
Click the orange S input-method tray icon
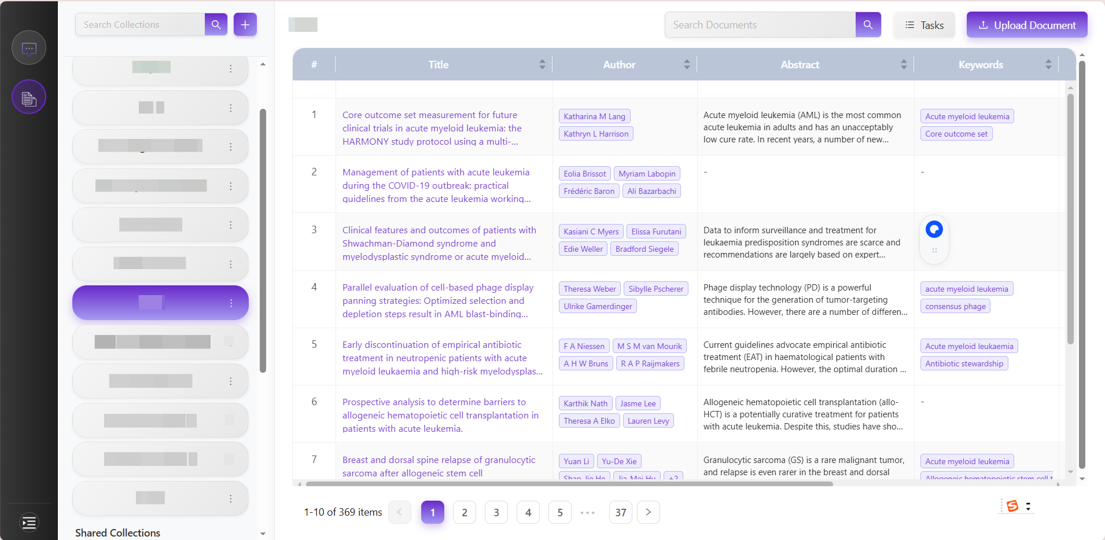pyautogui.click(x=1012, y=506)
